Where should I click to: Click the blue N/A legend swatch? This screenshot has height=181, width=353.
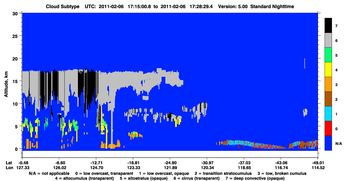(x=328, y=143)
